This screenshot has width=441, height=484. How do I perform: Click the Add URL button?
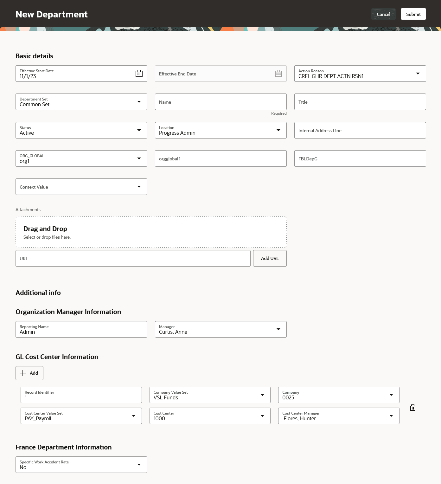270,258
